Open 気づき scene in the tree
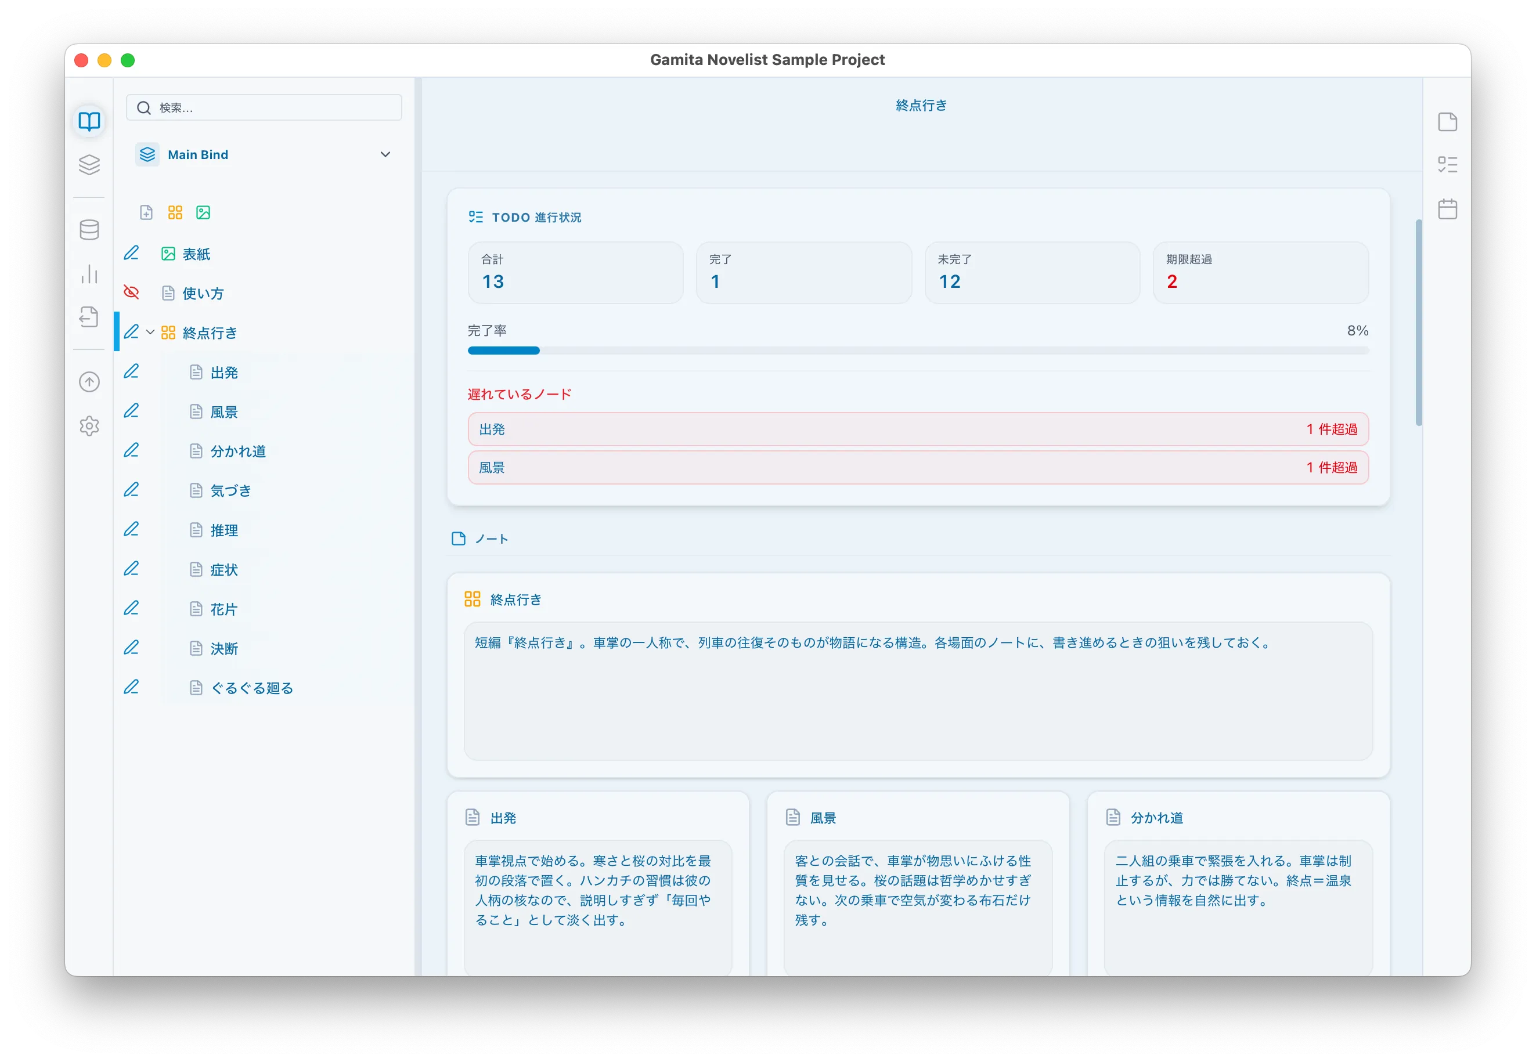The width and height of the screenshot is (1536, 1062). click(230, 490)
